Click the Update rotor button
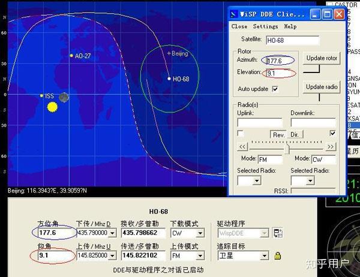360x277 pixels. click(x=322, y=58)
